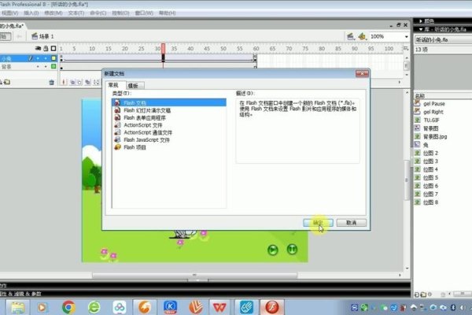Select 位图 2 in library
Viewport: 472px width, 315px height.
click(x=430, y=153)
